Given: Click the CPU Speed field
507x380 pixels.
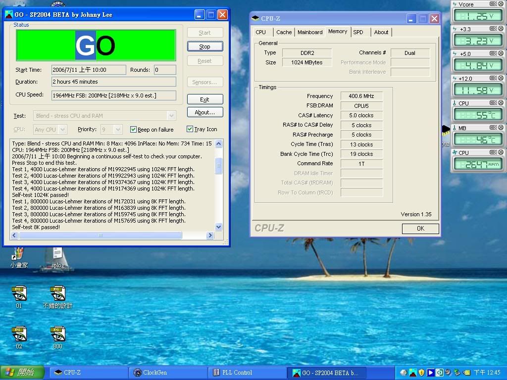Looking at the screenshot, I should coord(114,95).
